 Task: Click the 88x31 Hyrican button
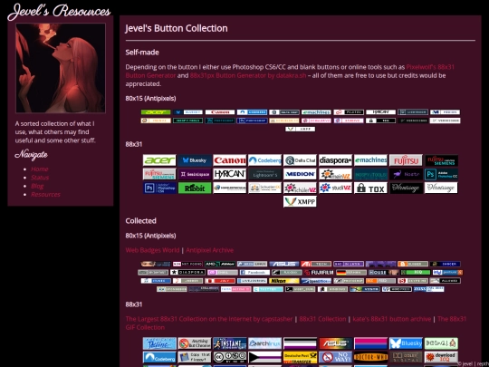(229, 174)
